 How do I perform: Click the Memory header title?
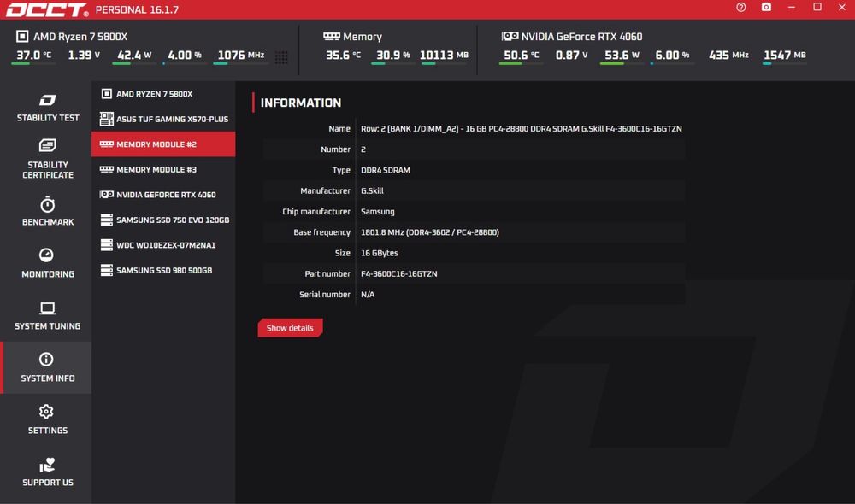coord(362,37)
